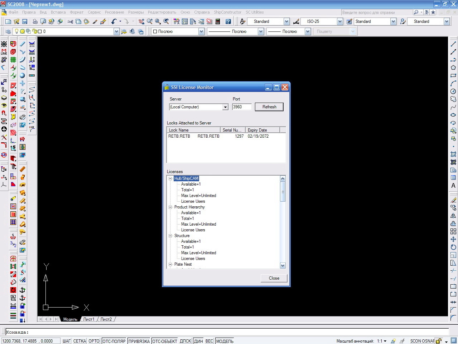
Task: Switch to the Лист1 layout tab
Action: tap(89, 319)
